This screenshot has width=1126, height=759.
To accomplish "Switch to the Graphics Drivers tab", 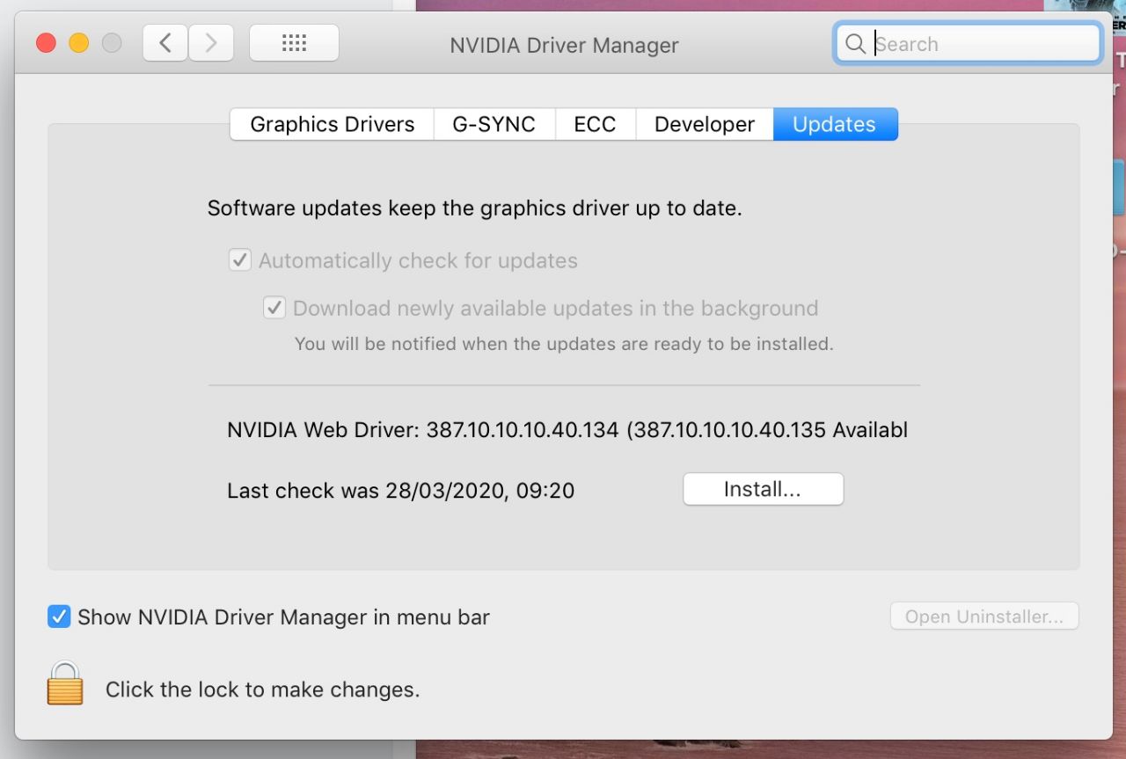I will [333, 124].
